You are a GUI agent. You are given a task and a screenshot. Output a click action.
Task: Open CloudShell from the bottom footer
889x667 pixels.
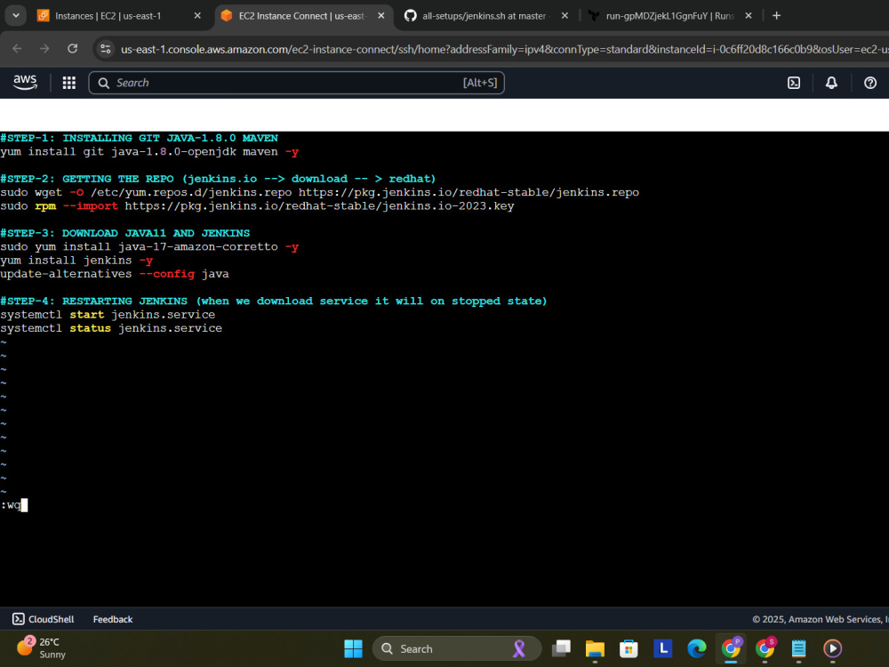pyautogui.click(x=44, y=619)
